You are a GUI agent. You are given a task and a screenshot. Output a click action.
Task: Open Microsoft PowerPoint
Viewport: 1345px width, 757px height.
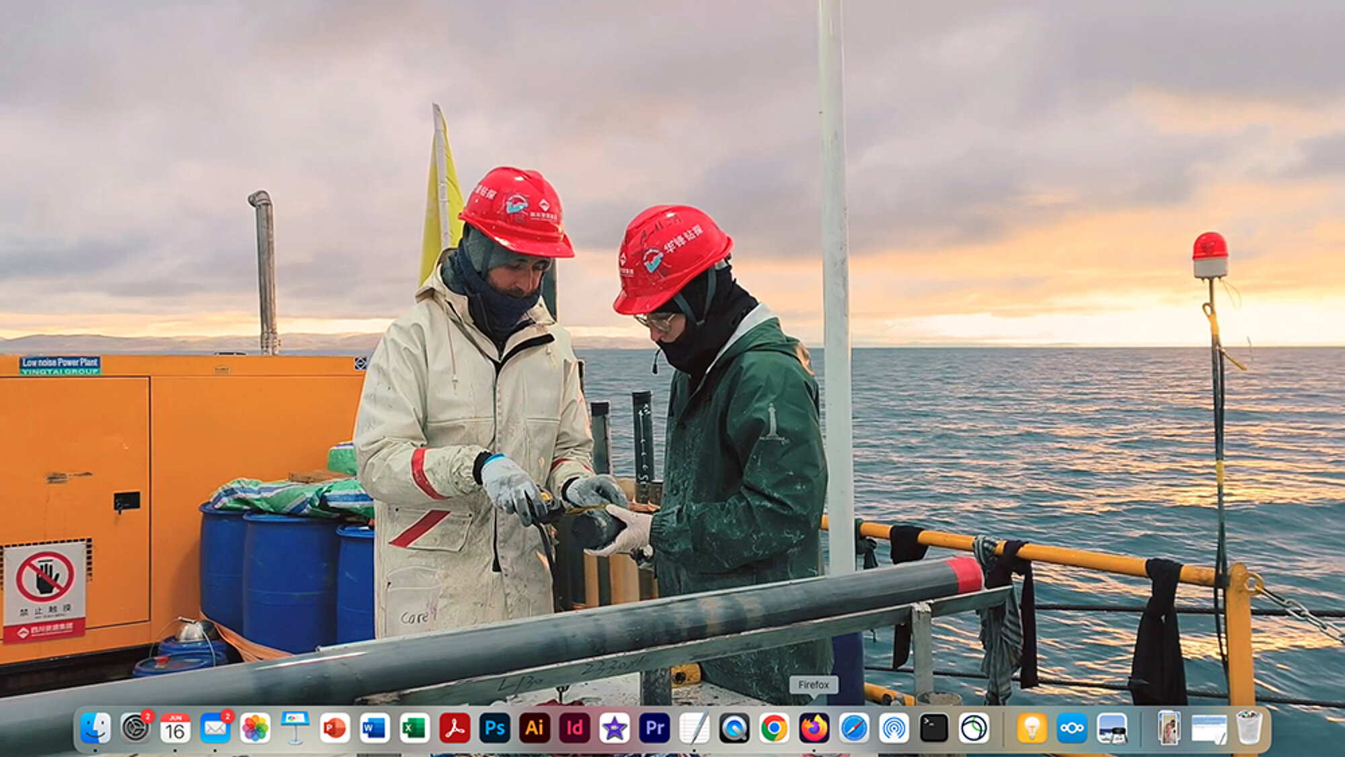[335, 728]
